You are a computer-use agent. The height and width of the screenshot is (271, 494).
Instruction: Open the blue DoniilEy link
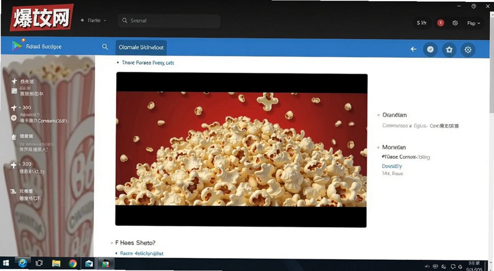point(392,166)
